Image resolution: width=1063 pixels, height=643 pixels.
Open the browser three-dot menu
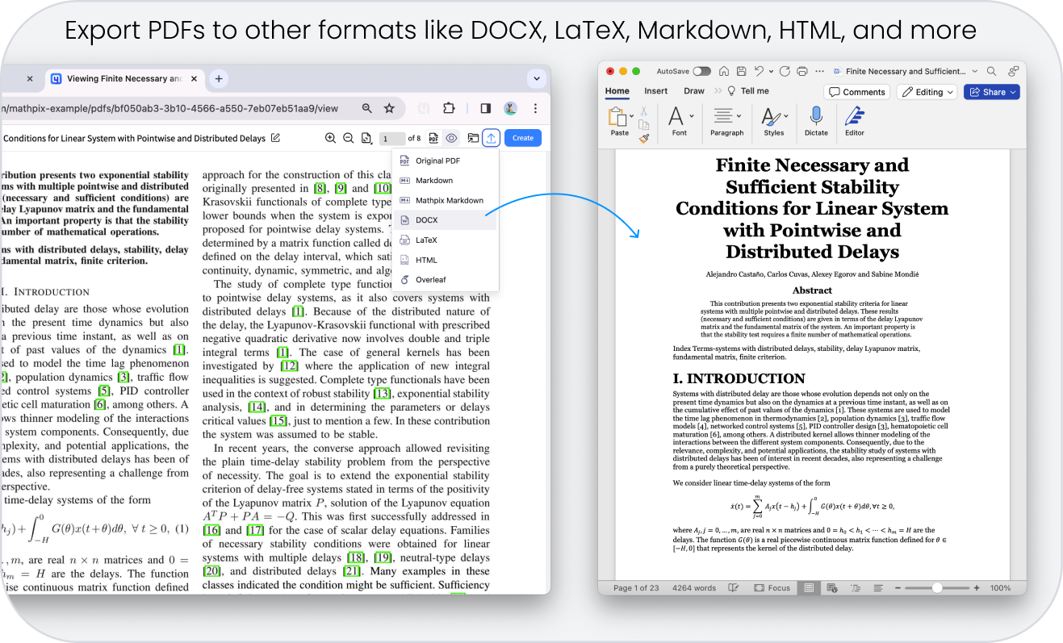coord(535,108)
